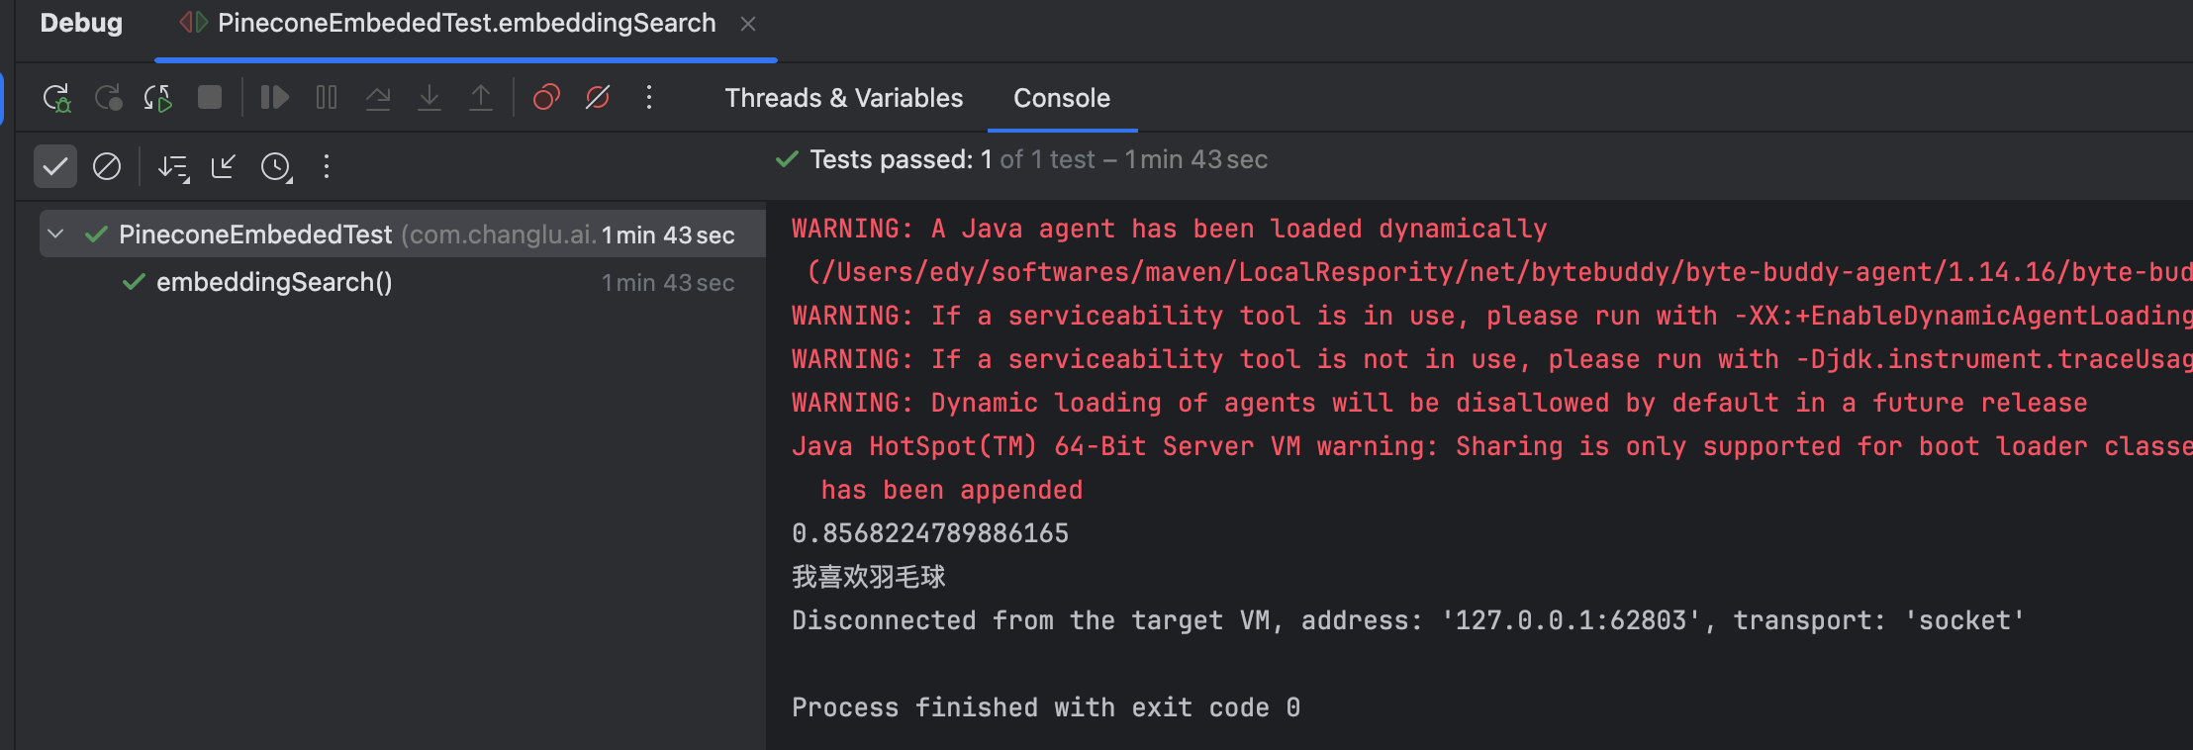Open test history clock dropdown

(276, 167)
